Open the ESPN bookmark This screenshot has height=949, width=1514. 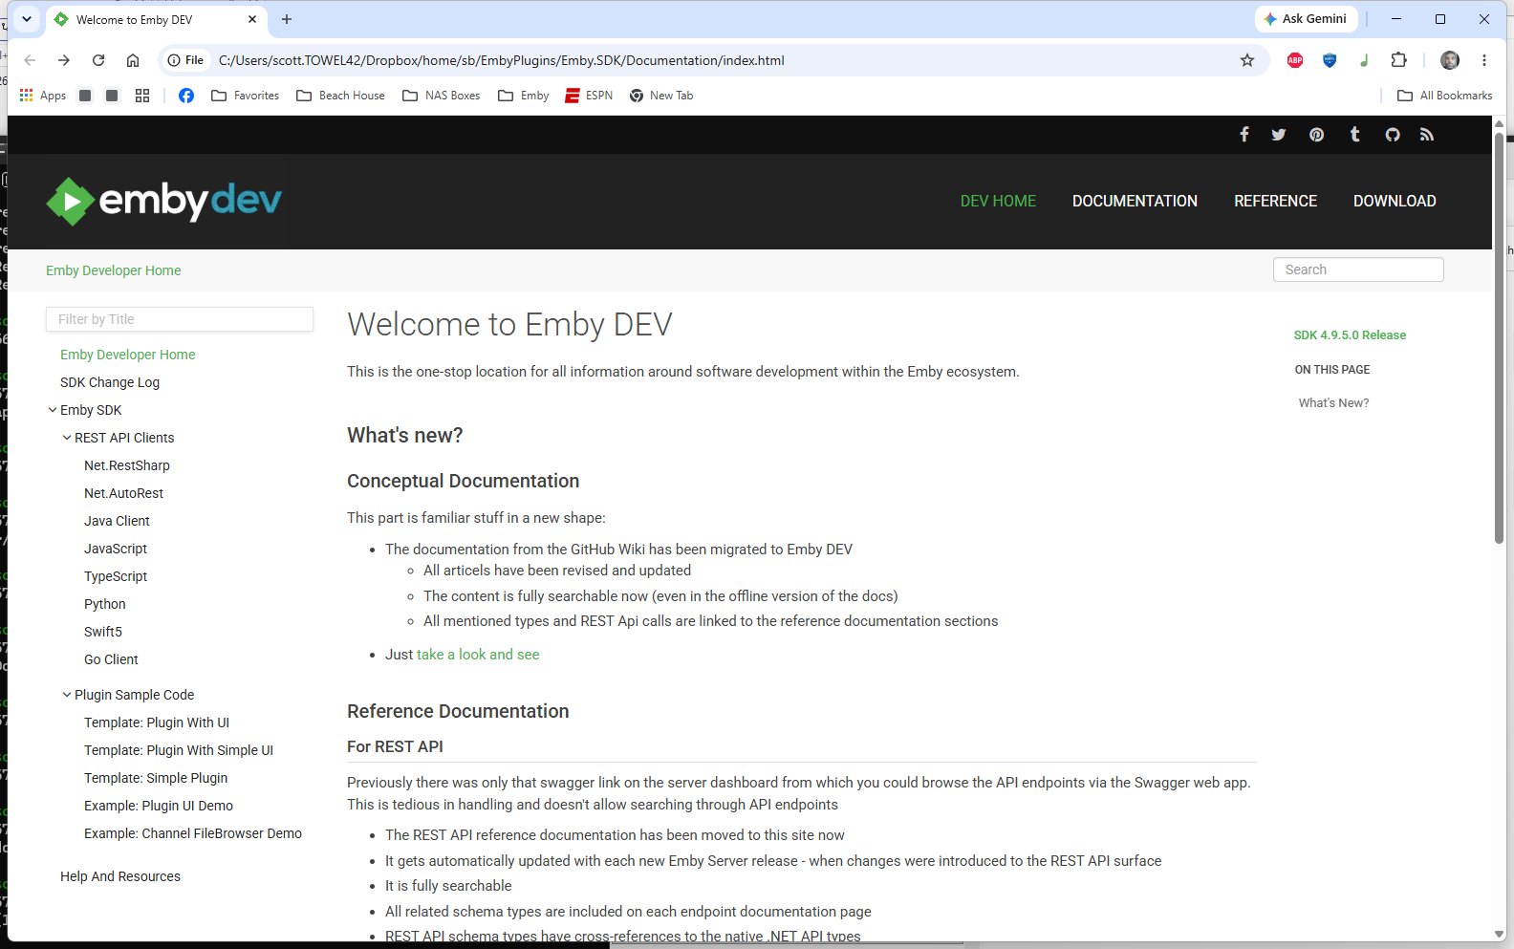click(589, 96)
